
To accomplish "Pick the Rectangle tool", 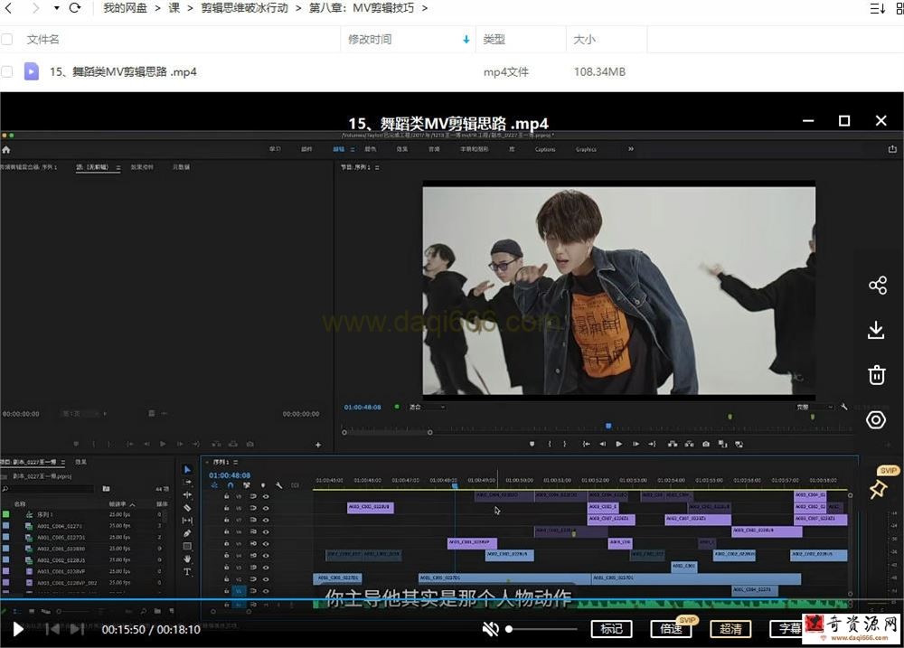I will [187, 546].
